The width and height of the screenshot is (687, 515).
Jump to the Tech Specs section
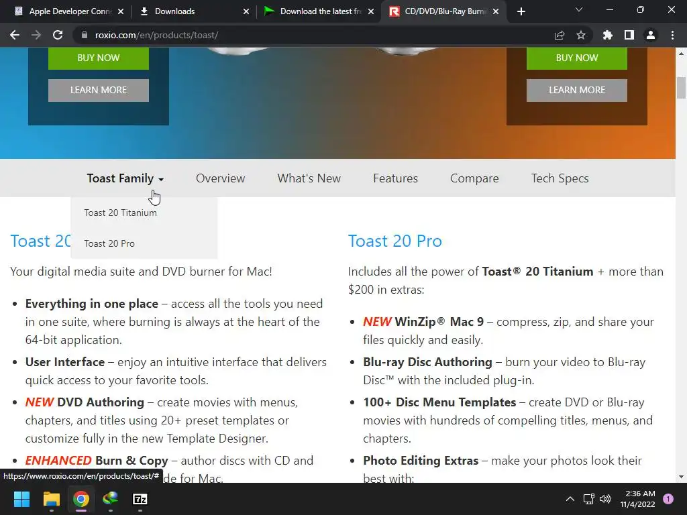coord(560,178)
